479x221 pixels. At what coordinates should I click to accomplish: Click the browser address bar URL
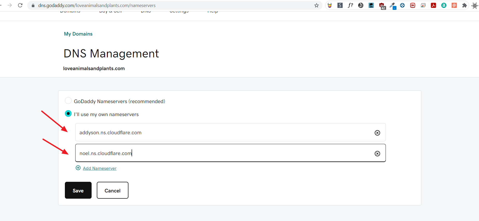(97, 5)
